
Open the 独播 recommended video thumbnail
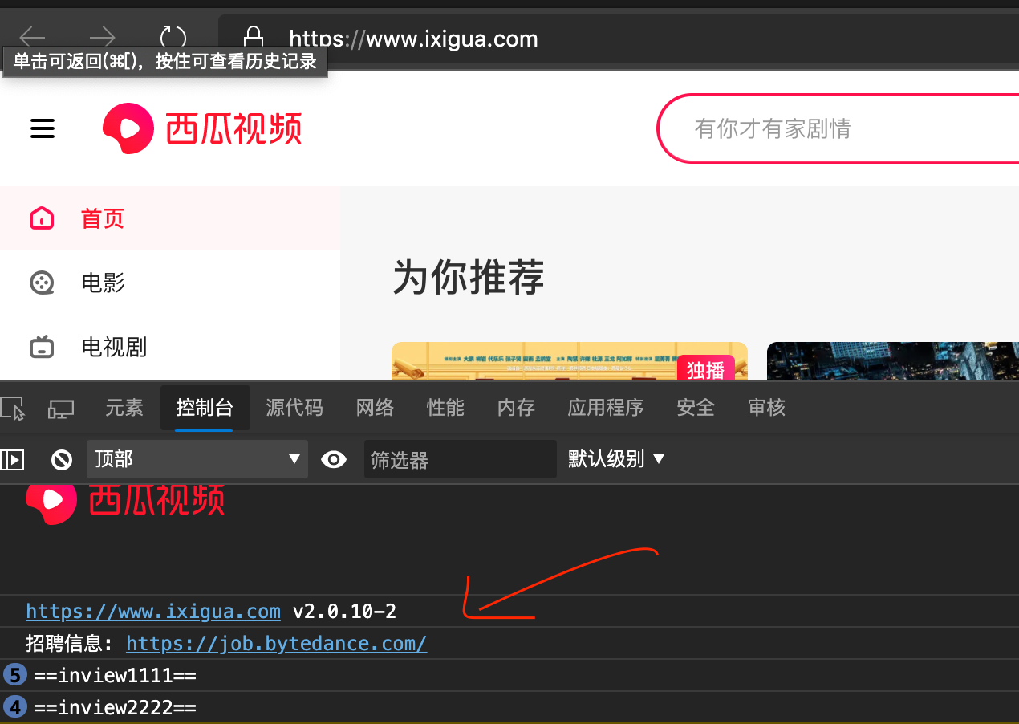tap(570, 361)
